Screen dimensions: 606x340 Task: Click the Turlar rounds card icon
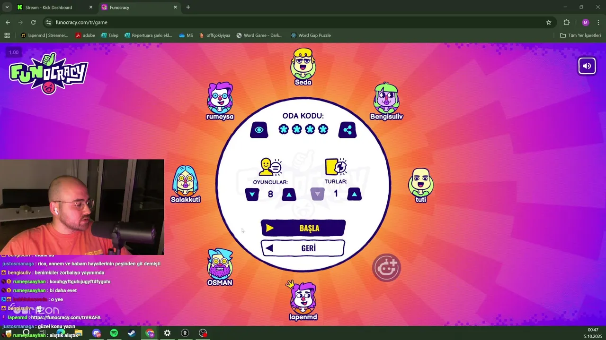(336, 167)
